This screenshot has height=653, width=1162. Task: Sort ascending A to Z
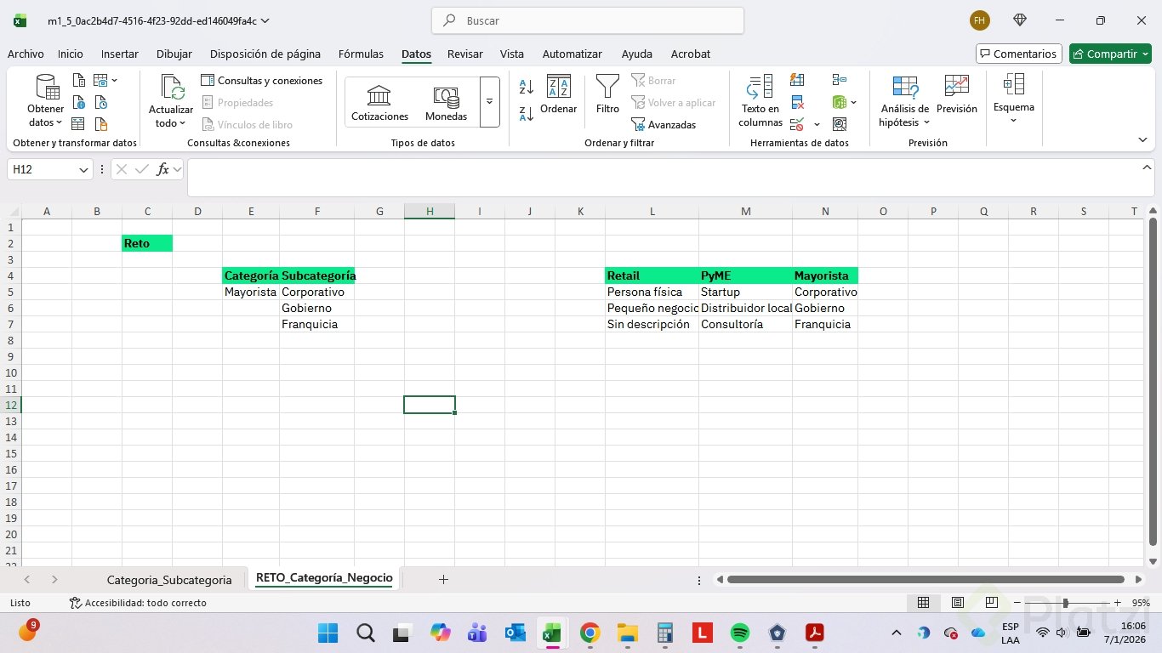(x=527, y=87)
